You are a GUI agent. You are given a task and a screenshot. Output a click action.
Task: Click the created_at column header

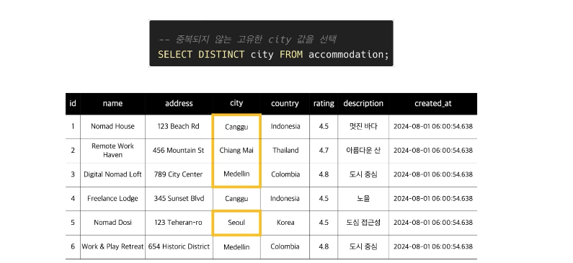[x=433, y=103]
